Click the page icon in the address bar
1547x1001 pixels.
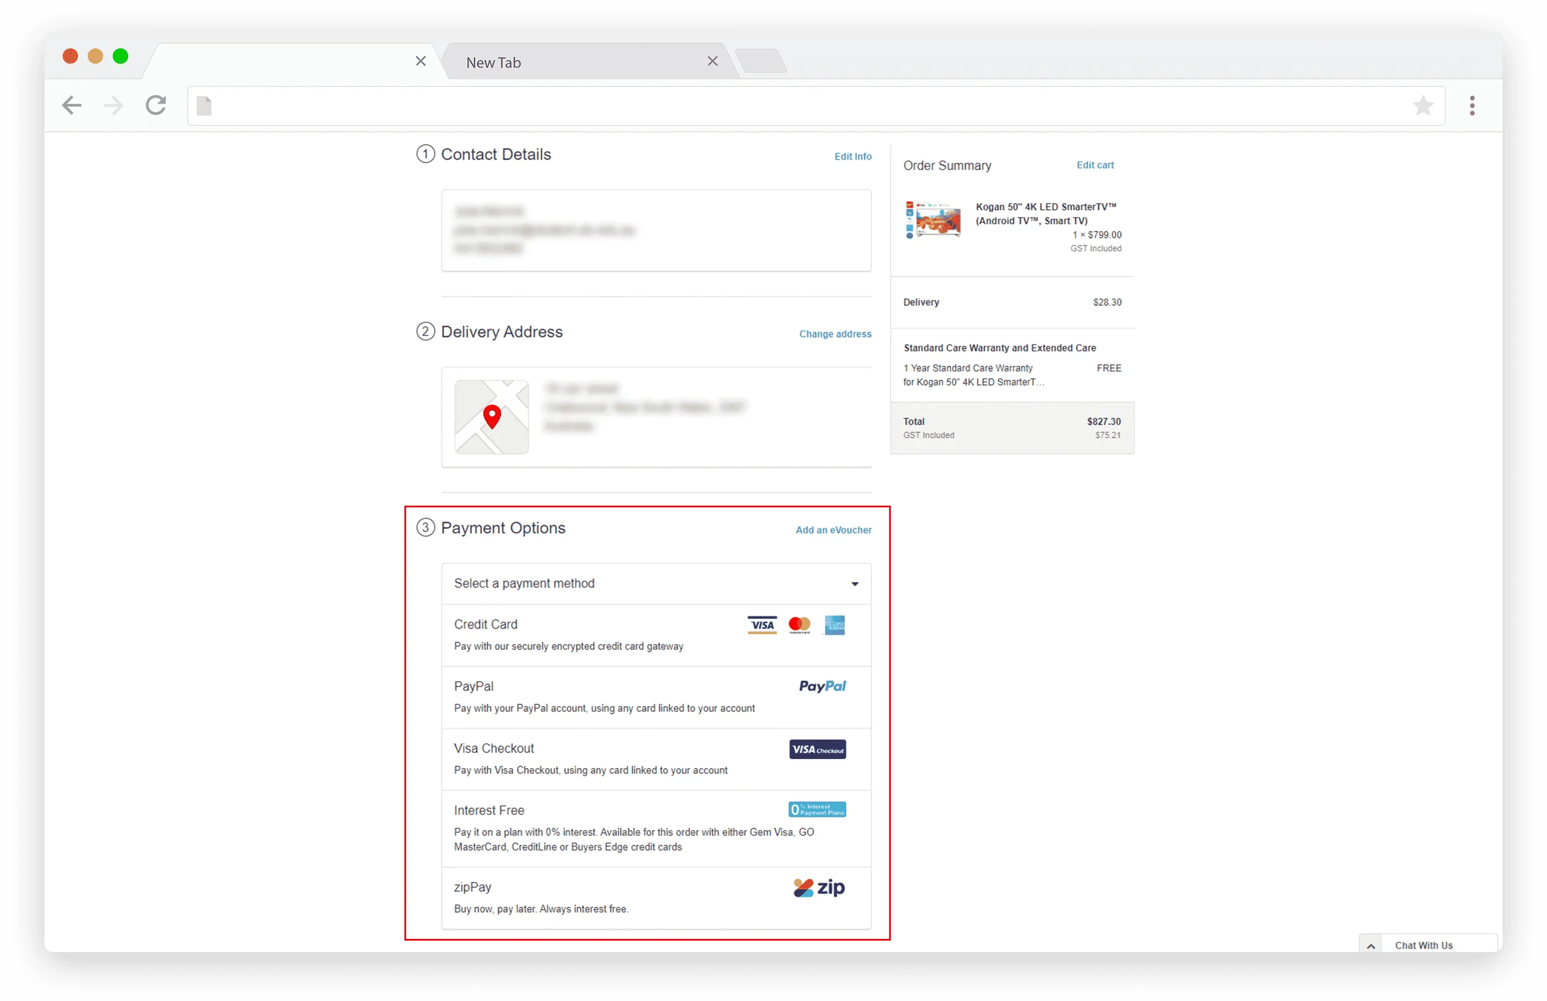[204, 105]
